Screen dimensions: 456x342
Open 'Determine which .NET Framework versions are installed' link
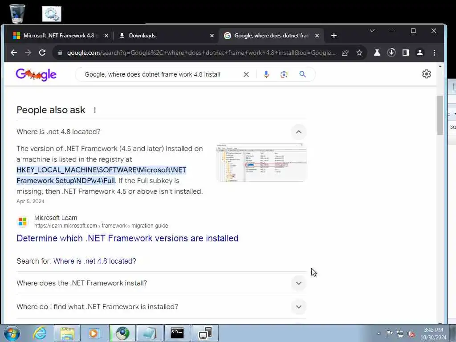[x=127, y=238]
